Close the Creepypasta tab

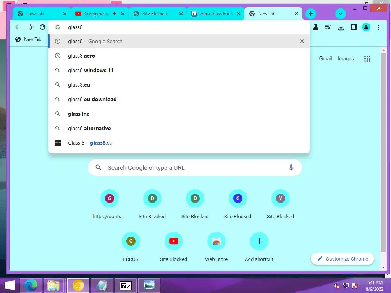tap(123, 14)
